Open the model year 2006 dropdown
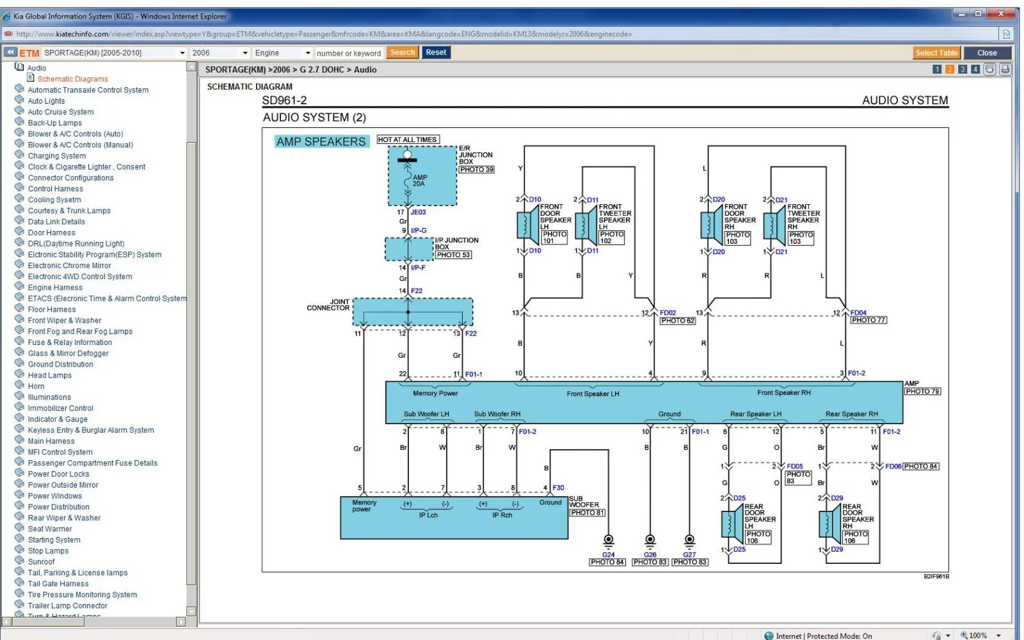Image resolution: width=1024 pixels, height=640 pixels. pos(220,52)
